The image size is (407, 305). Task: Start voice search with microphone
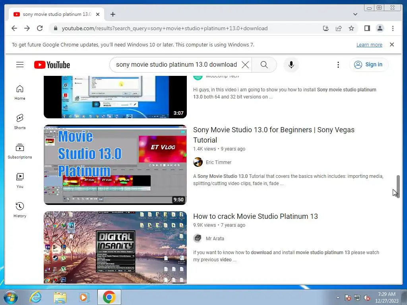(x=291, y=65)
